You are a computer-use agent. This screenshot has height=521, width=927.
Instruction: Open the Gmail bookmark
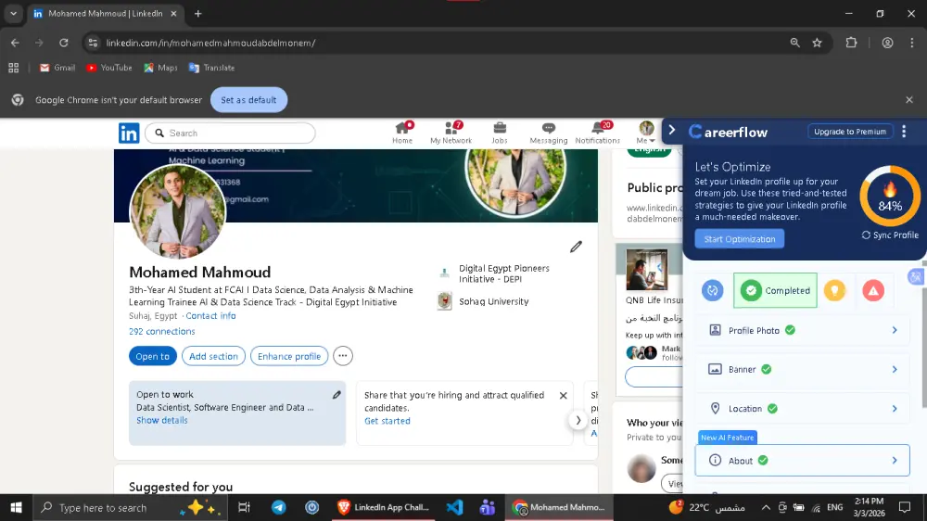point(57,68)
